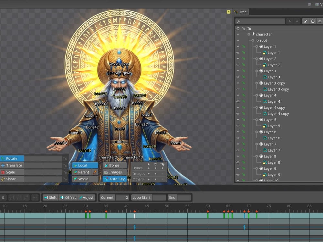Click the linear curve icon in timeline toolbar
The image size is (323, 242).
[x=19, y=197]
